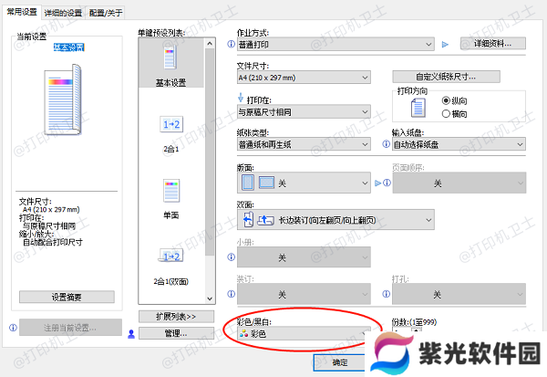The image size is (547, 377).
Task: Click info icon beside 打孔 dropdown
Action: [387, 294]
